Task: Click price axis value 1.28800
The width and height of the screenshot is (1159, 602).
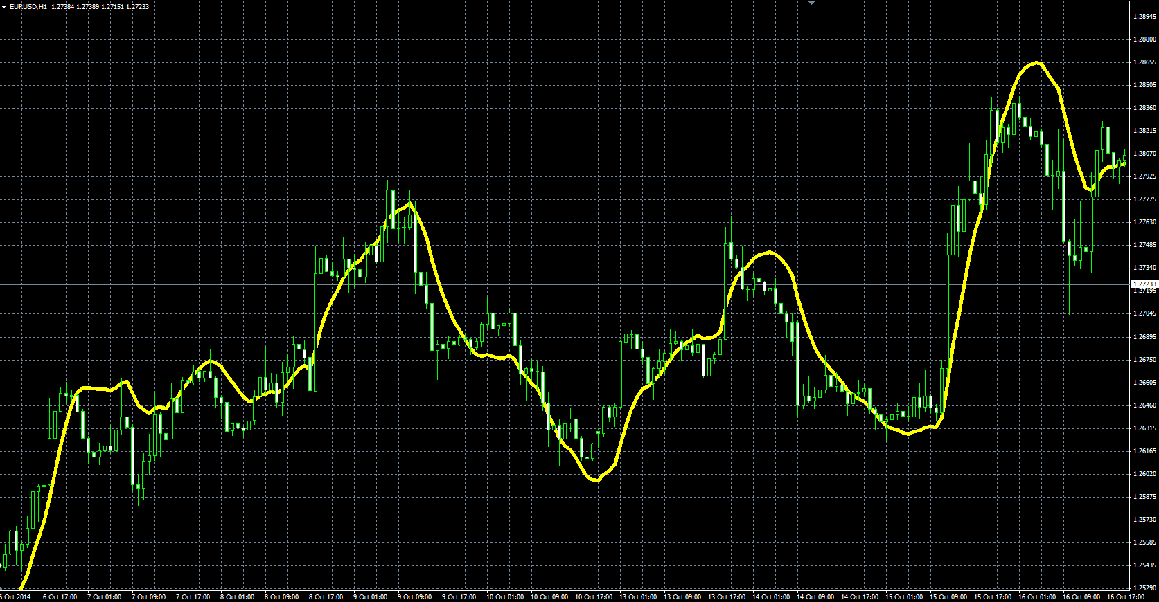Action: pyautogui.click(x=1144, y=39)
